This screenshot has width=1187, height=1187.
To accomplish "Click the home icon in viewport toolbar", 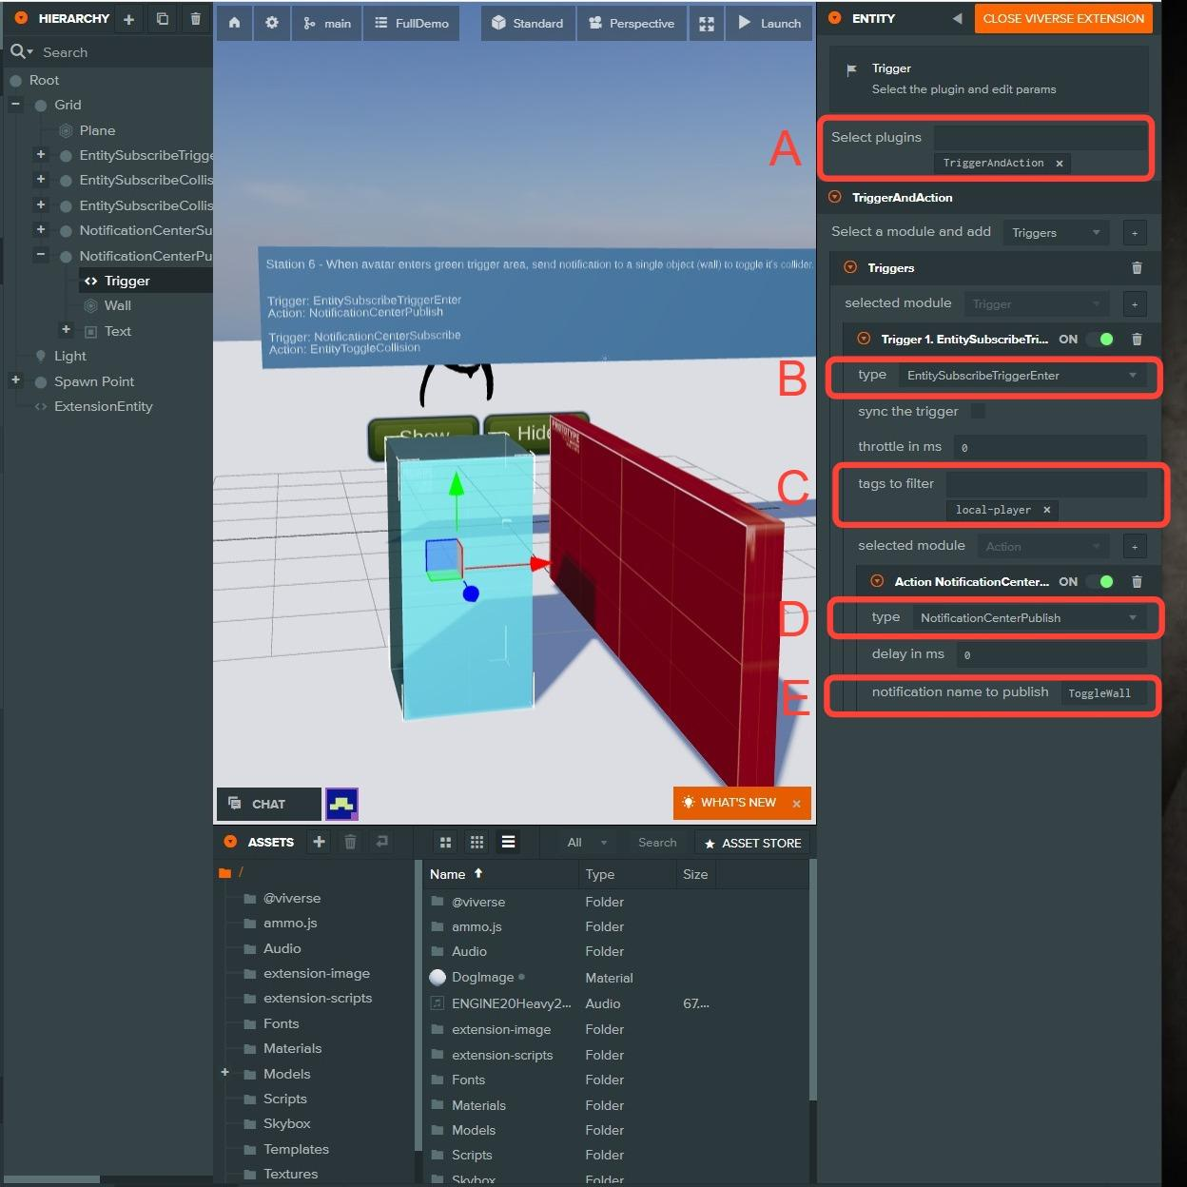I will pos(234,23).
